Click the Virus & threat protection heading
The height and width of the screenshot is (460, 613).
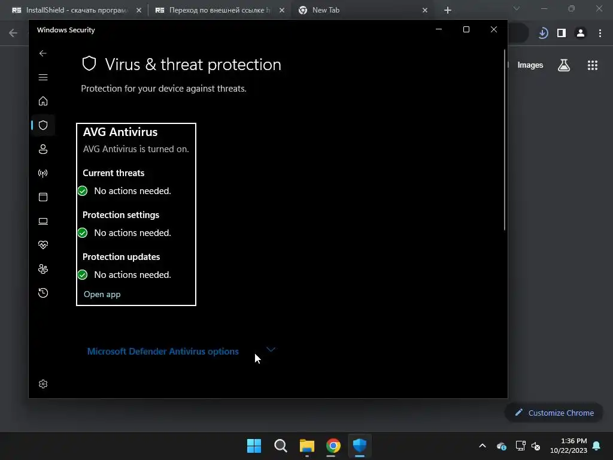click(193, 65)
